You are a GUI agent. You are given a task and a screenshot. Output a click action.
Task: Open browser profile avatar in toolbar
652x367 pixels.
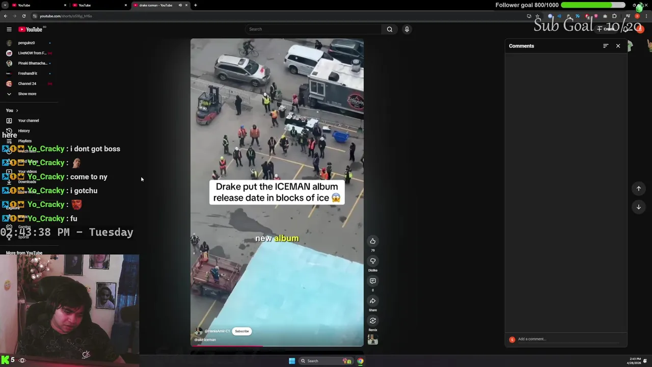click(637, 16)
